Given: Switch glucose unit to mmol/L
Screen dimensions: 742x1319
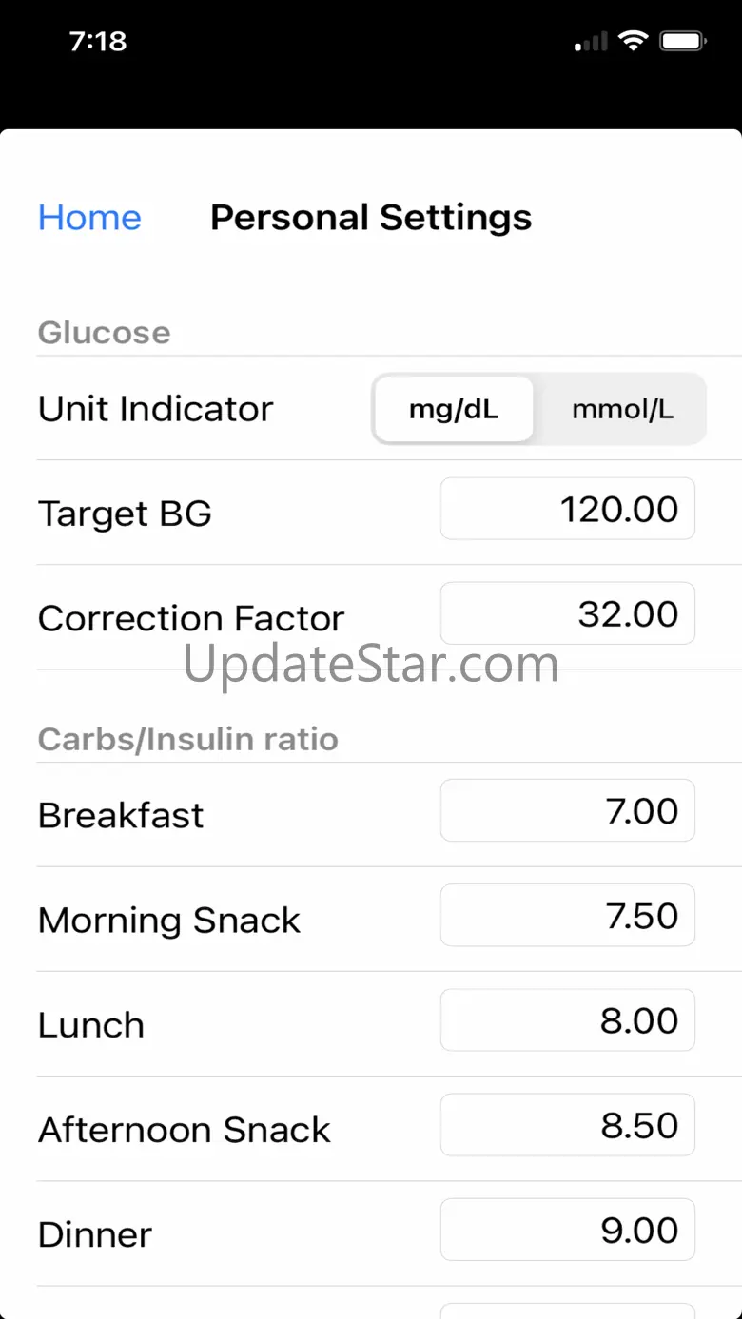Looking at the screenshot, I should [622, 409].
